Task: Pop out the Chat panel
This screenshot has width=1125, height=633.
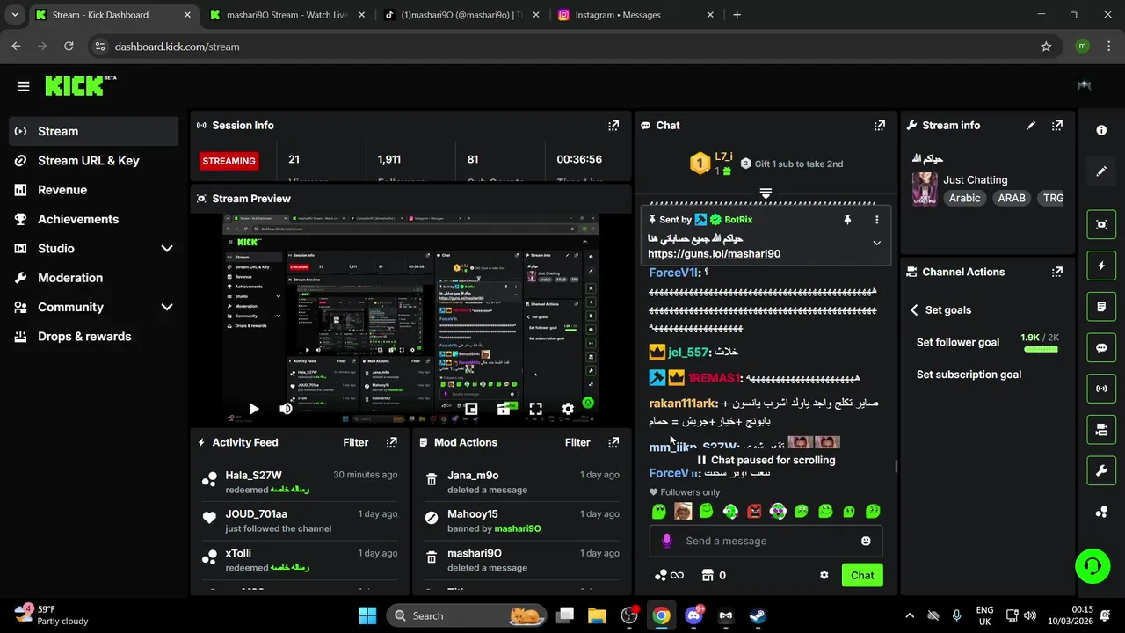Action: point(880,126)
